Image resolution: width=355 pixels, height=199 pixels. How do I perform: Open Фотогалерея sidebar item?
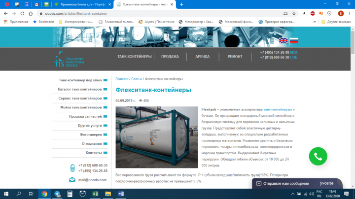coord(91,134)
